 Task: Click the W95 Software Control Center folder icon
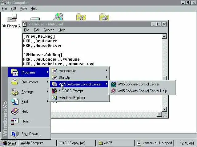click(54, 84)
